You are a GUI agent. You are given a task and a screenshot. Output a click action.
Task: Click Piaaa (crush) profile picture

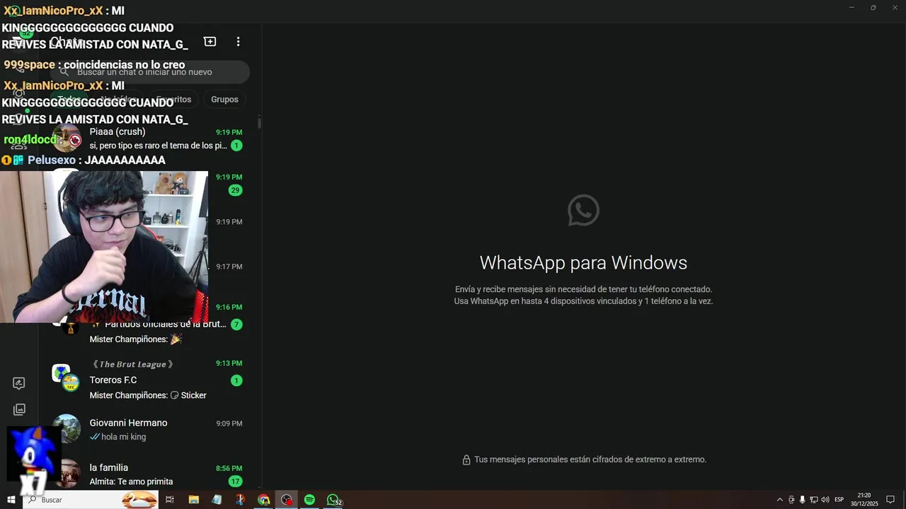[x=67, y=139]
